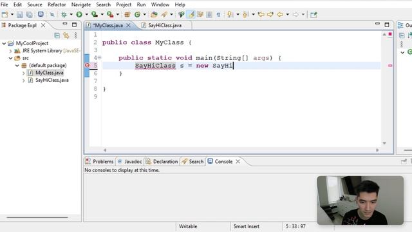This screenshot has width=412, height=232.
Task: Open the Navigate menu
Action: [x=81, y=5]
